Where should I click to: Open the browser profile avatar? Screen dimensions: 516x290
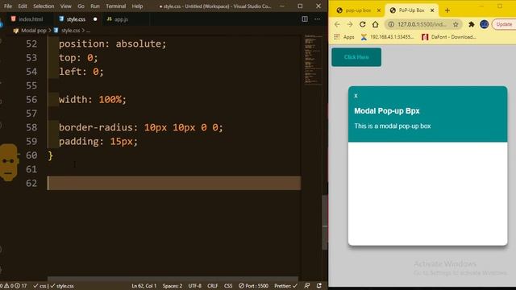click(484, 24)
